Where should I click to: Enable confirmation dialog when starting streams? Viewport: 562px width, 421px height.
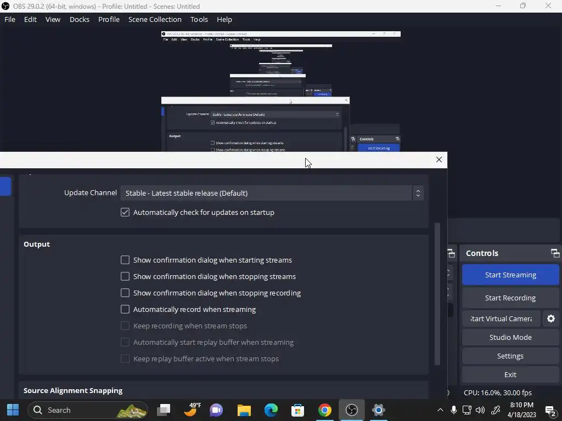point(125,260)
